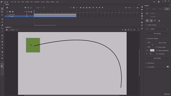Select the Hand tool
Screen dimensions: 171x96
(x=2, y=52)
